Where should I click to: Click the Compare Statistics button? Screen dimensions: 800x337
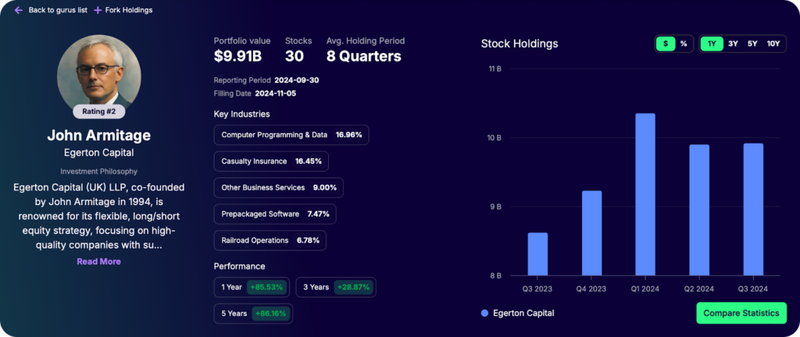741,313
